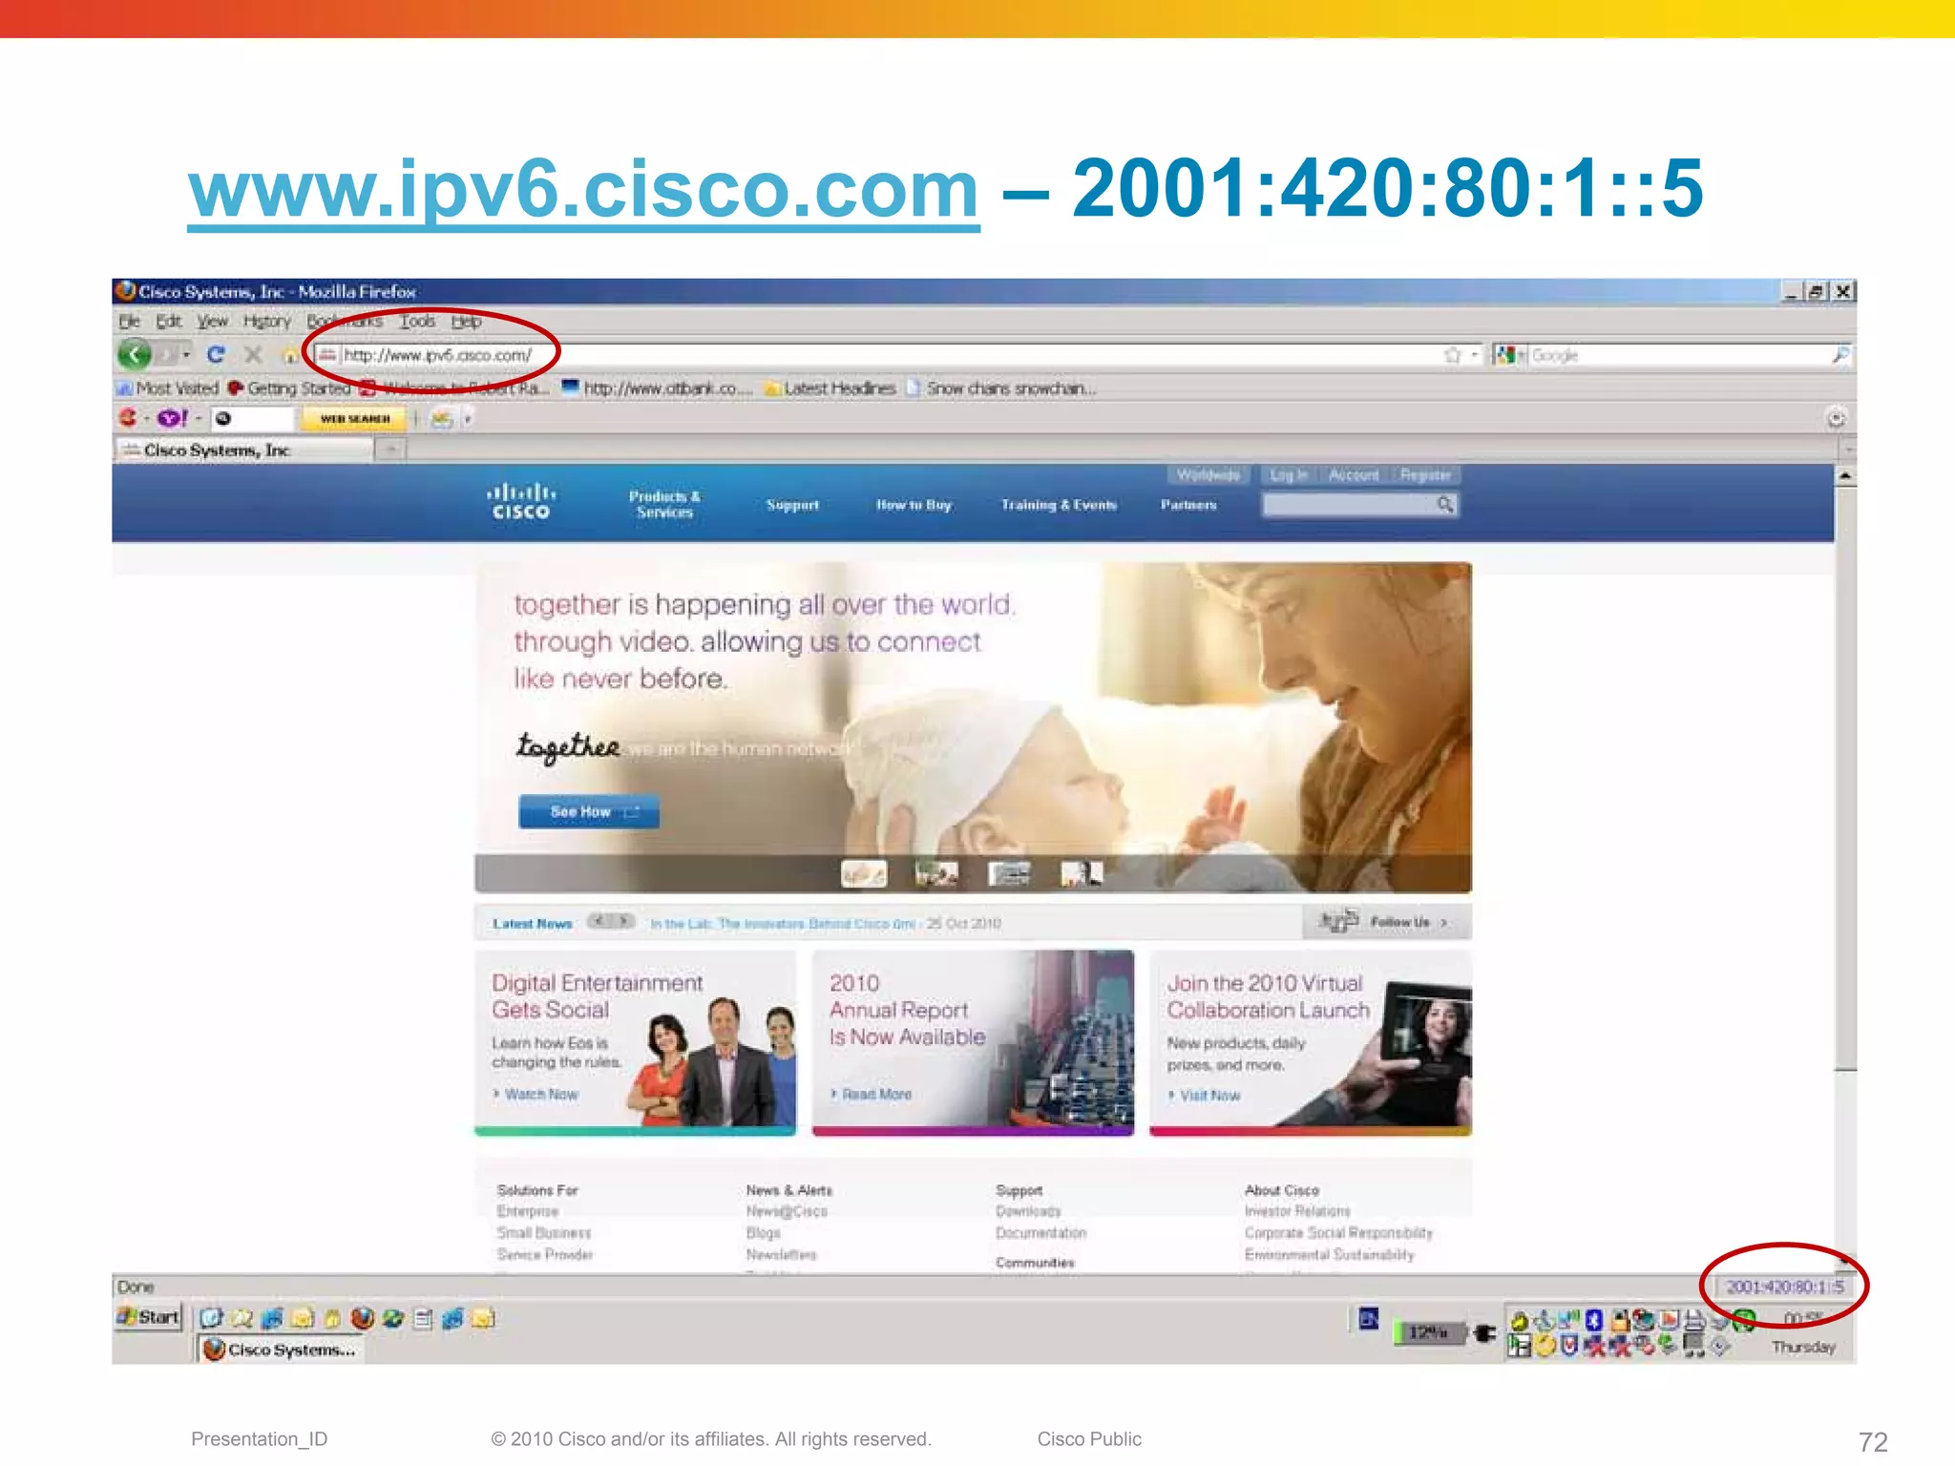Click Support in Cisco navigation
This screenshot has height=1466, width=1955.
(792, 505)
